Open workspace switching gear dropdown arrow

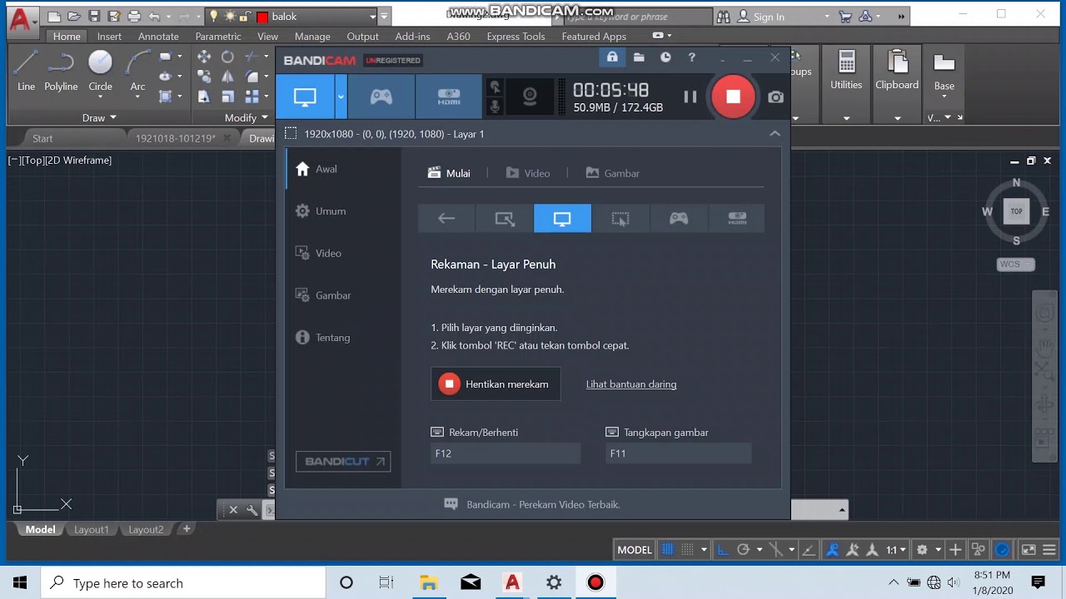[938, 549]
